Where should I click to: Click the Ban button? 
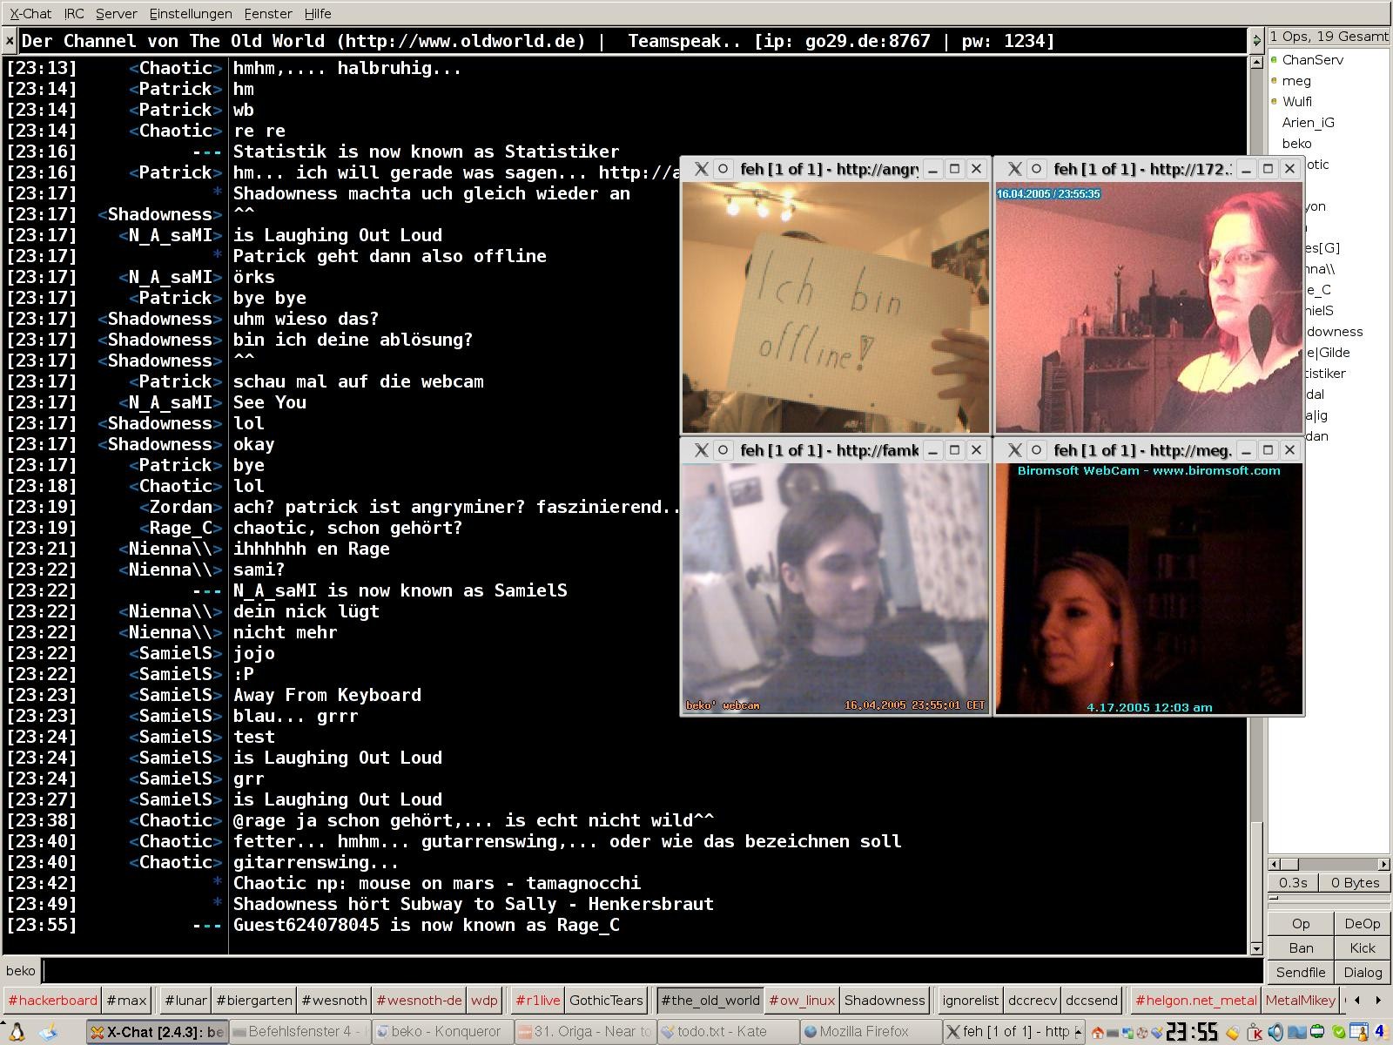(1301, 948)
